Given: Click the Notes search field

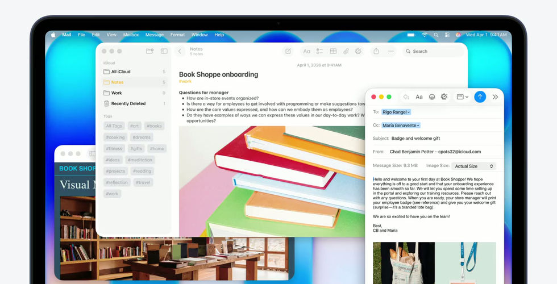Looking at the screenshot, I should (433, 51).
